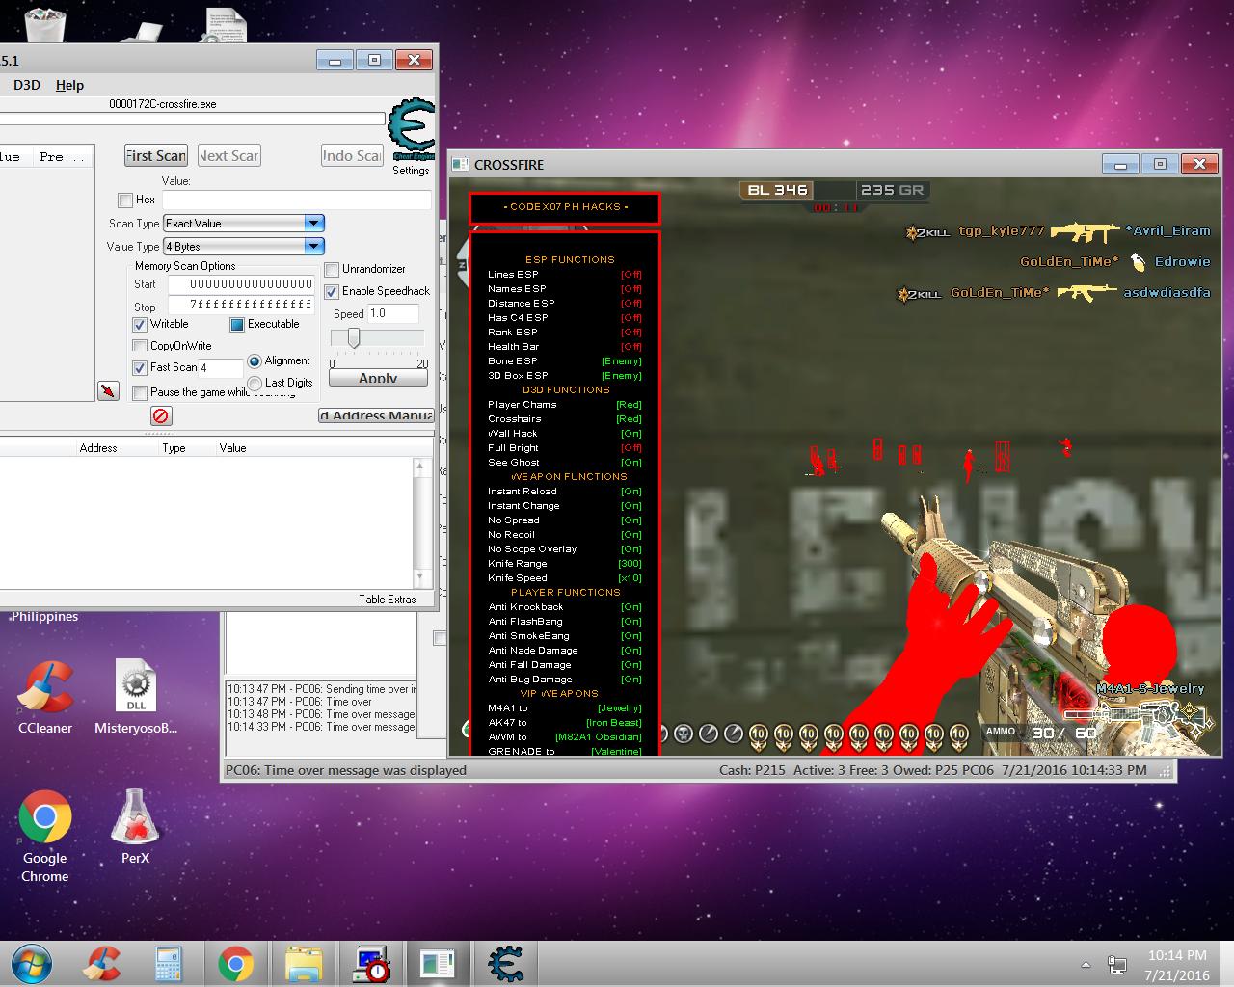This screenshot has height=987, width=1234.
Task: Expand the Value Type dropdown
Action: [x=313, y=247]
